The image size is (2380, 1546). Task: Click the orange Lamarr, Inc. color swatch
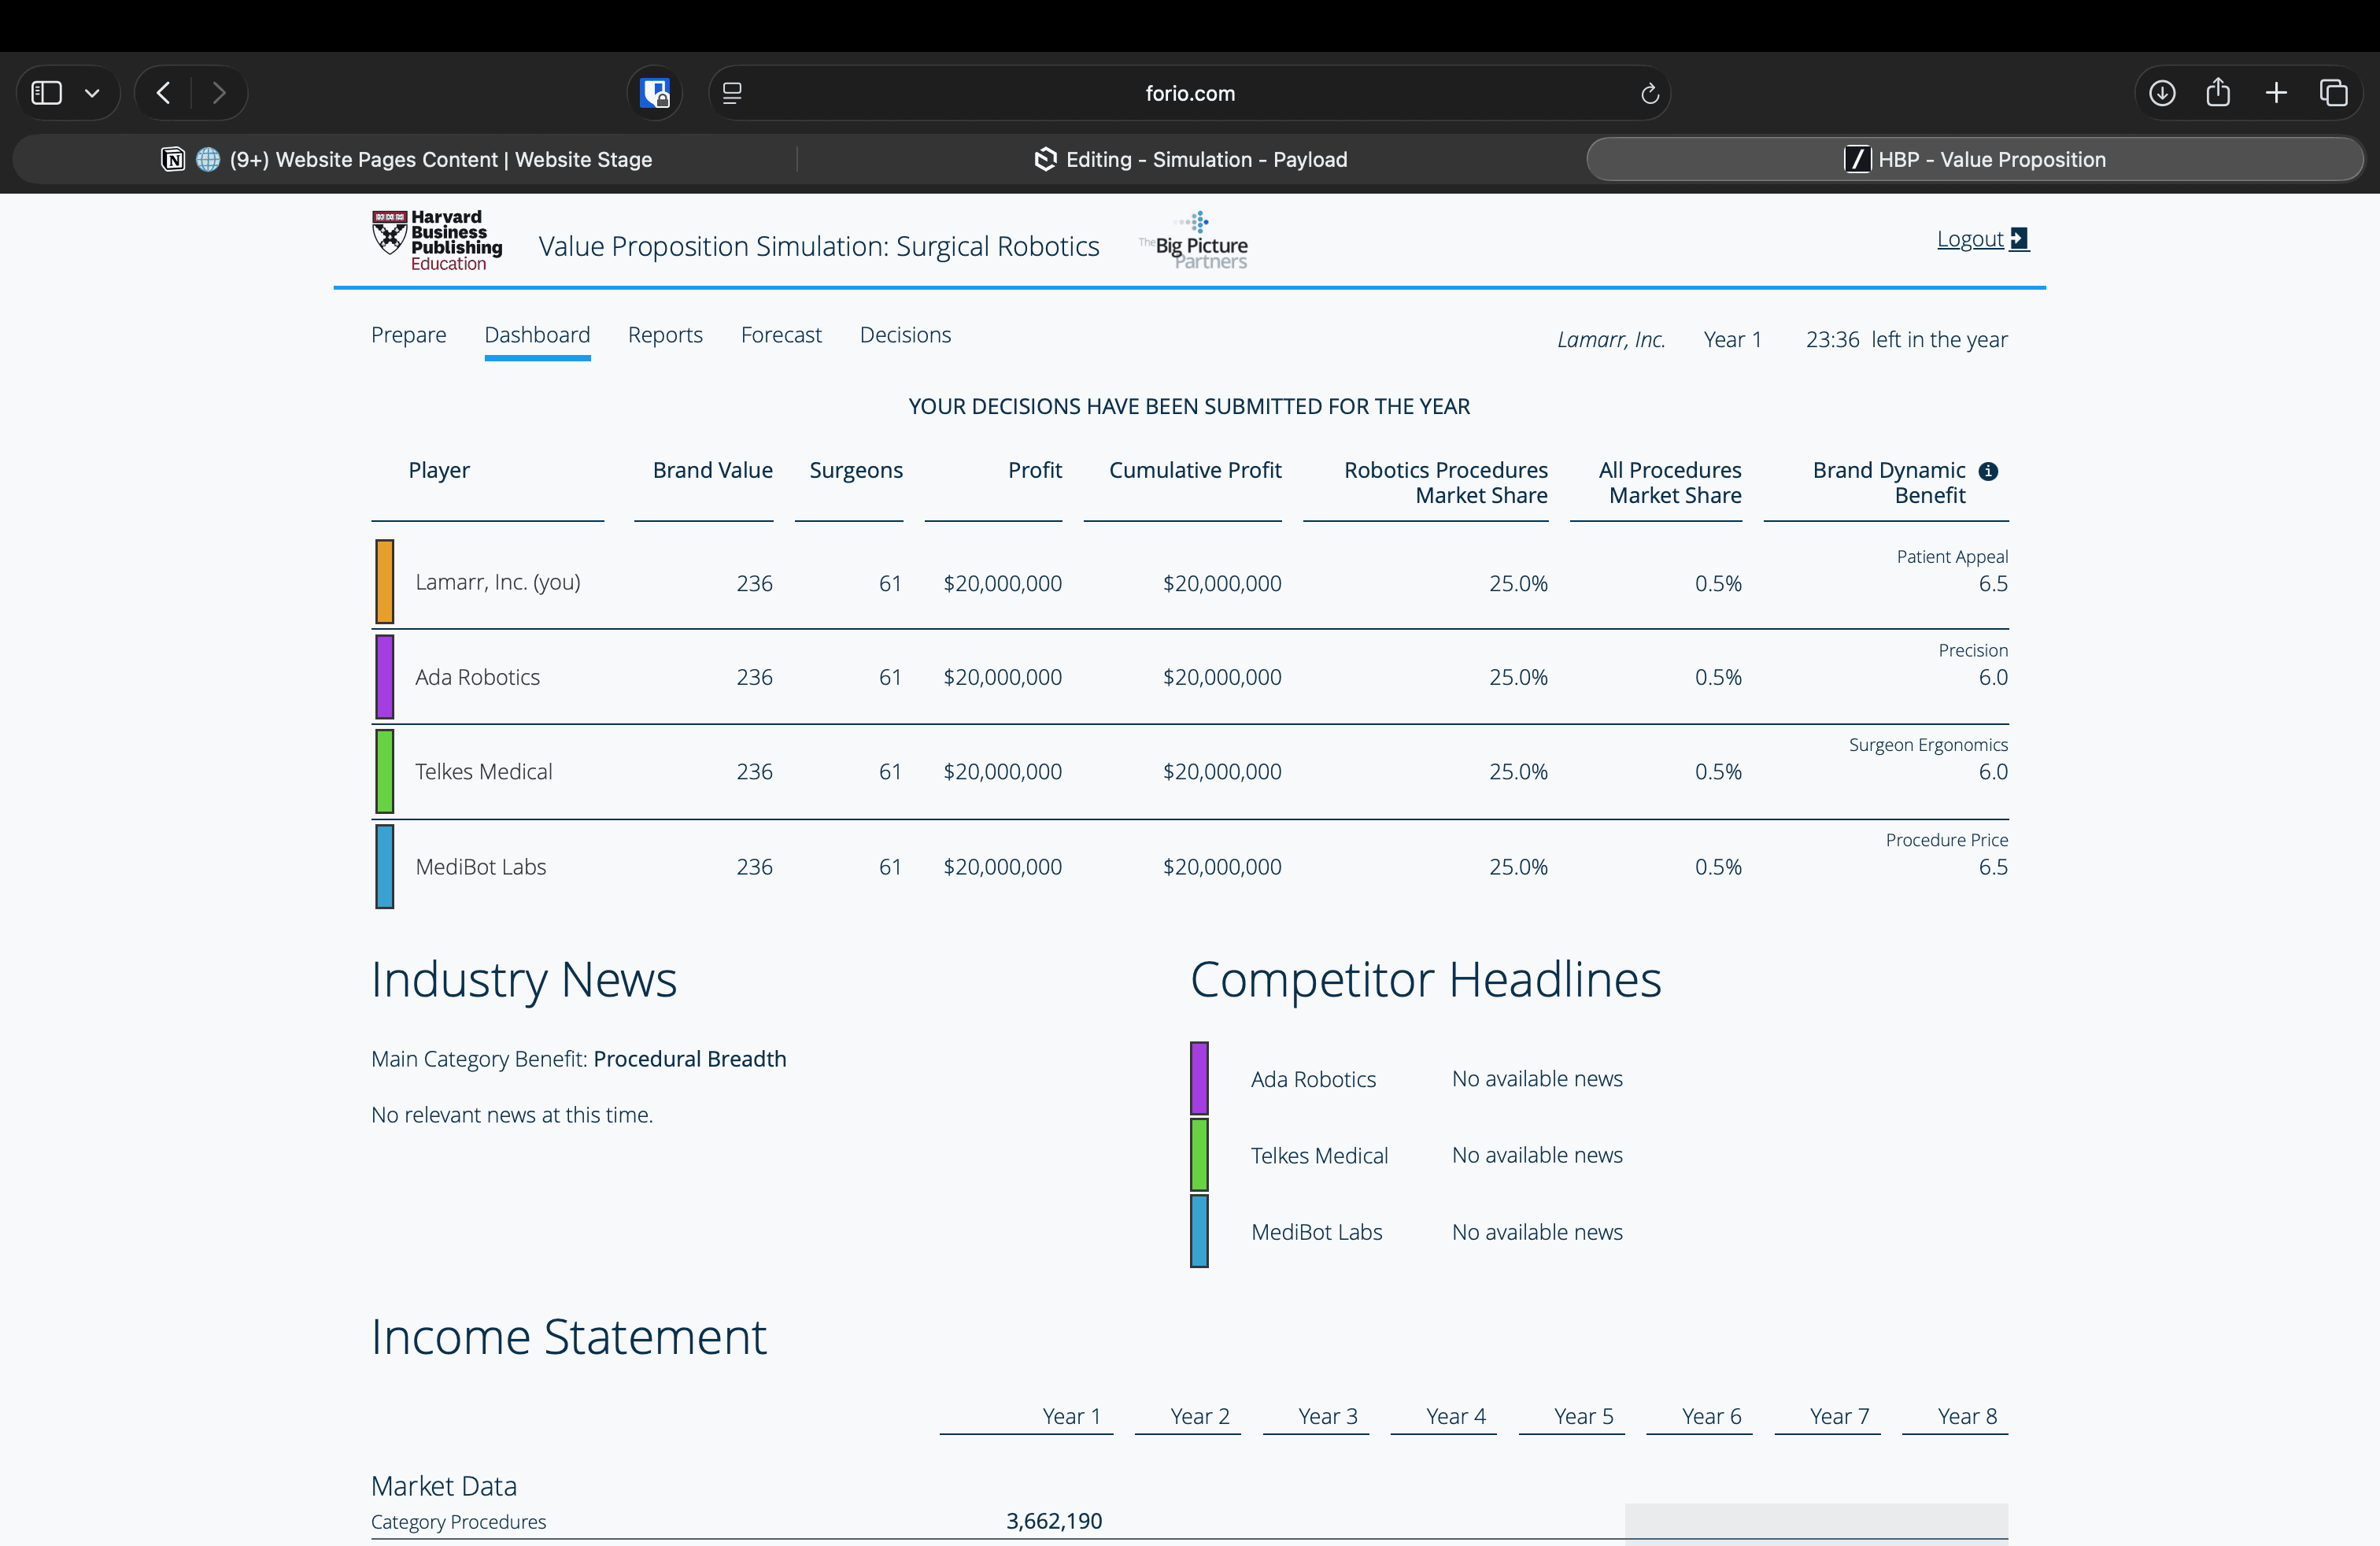385,582
